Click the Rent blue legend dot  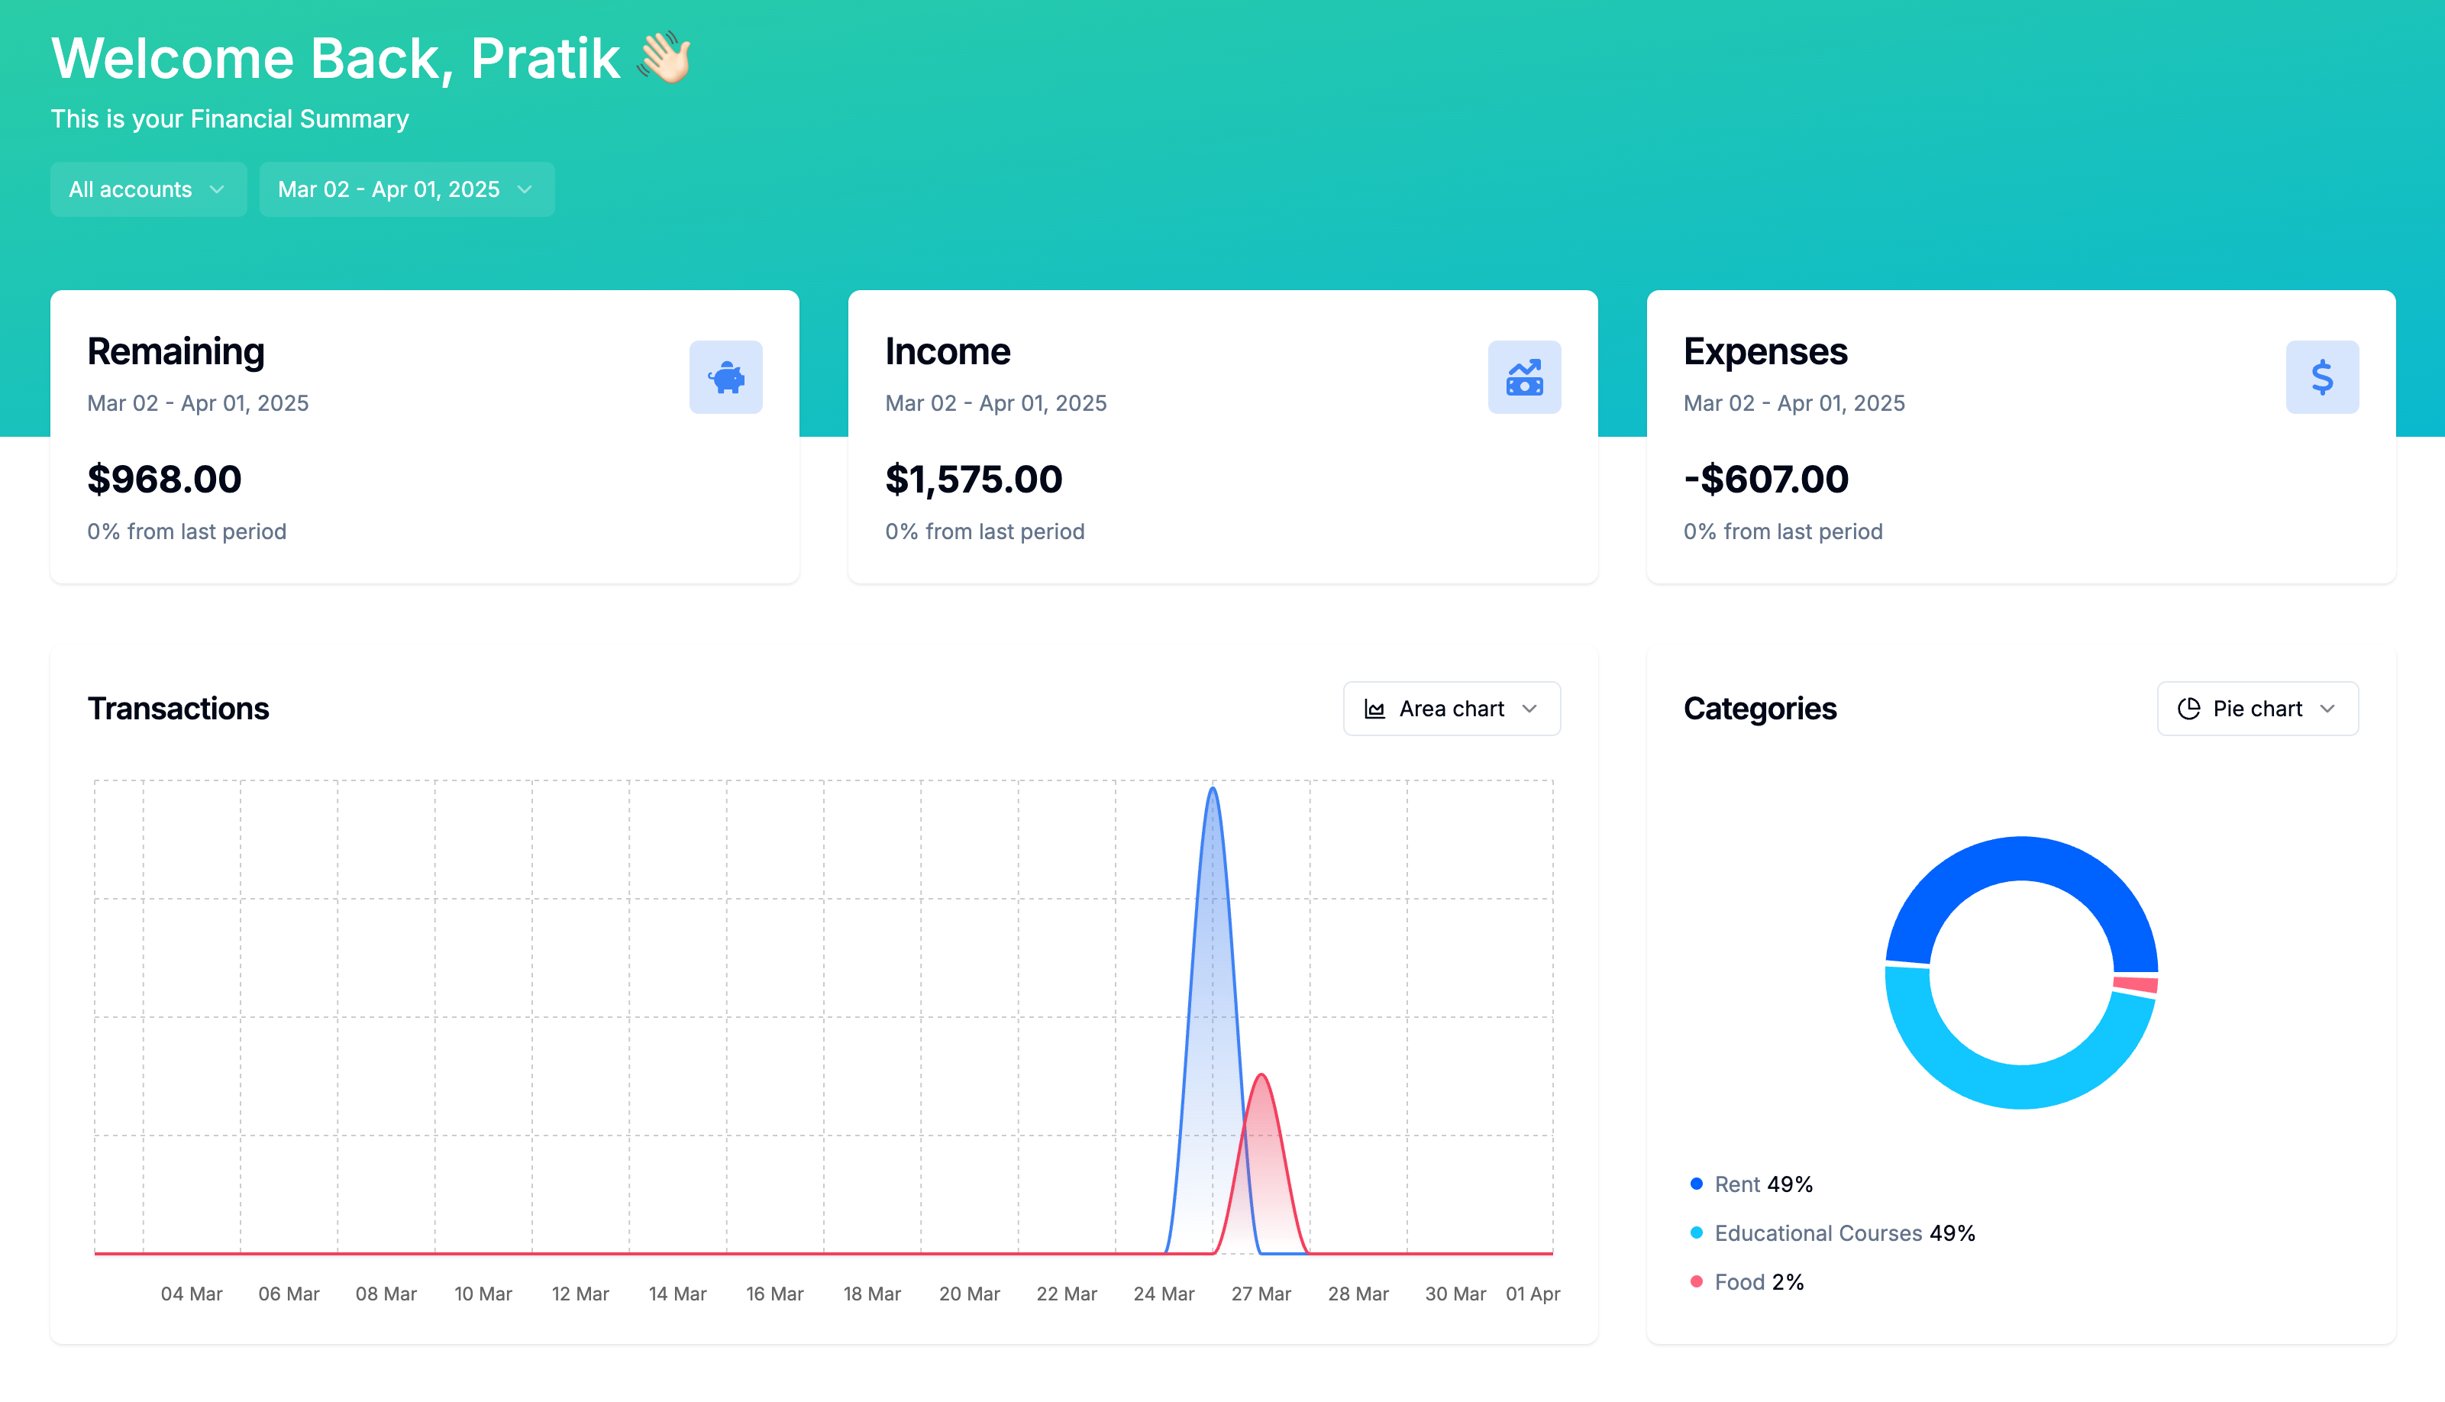click(1696, 1184)
